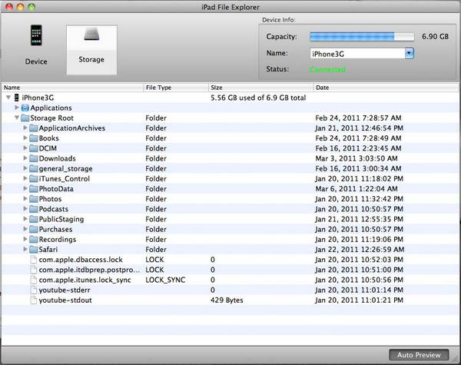Screen dimensions: 461x365
Task: Click the iPhone3G device icon in tree
Action: tap(17, 98)
